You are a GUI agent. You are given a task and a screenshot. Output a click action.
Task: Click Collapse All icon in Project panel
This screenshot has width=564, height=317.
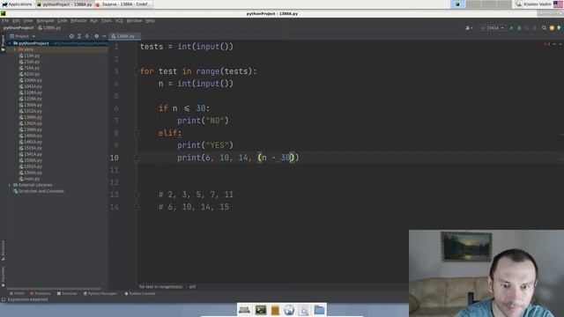coord(86,36)
